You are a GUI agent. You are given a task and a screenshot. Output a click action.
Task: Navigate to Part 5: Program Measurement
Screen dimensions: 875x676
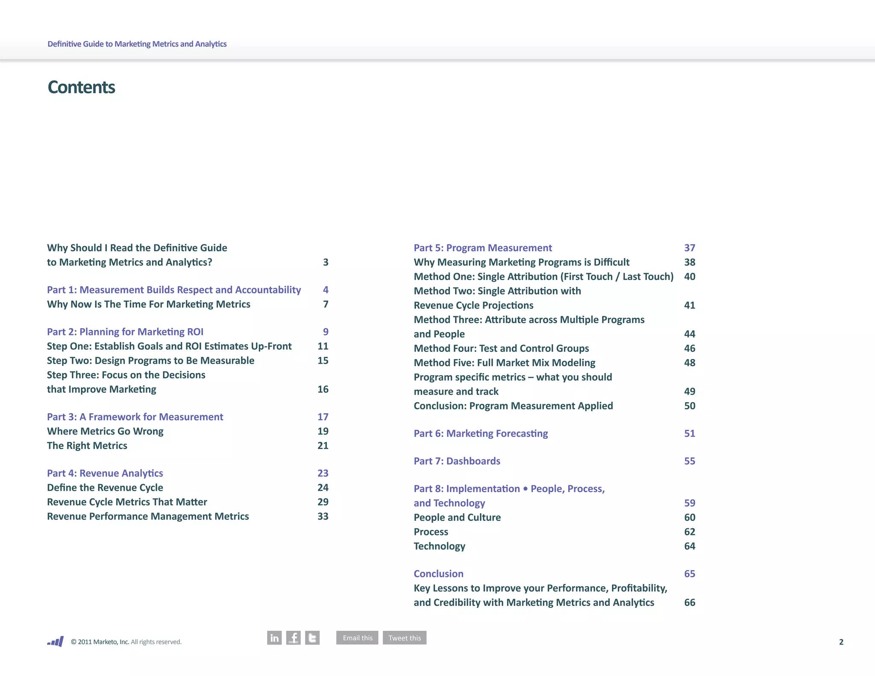483,248
